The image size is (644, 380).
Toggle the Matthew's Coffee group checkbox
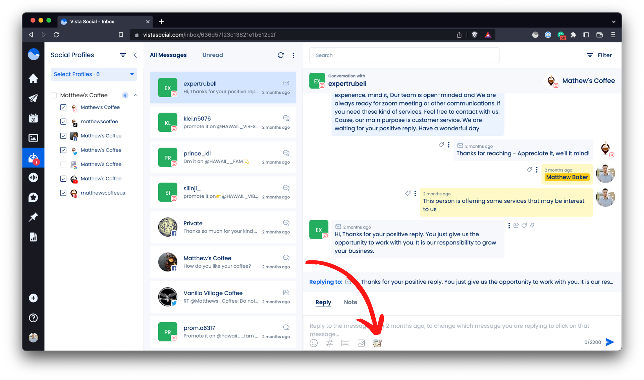coord(54,95)
